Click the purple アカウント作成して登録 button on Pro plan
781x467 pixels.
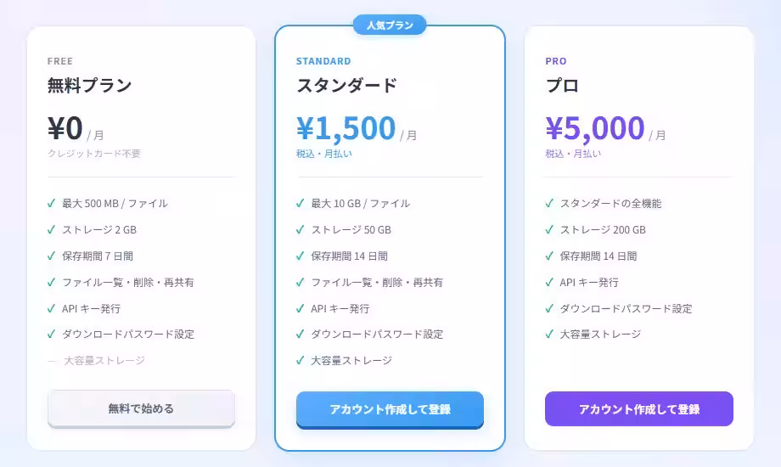(639, 408)
